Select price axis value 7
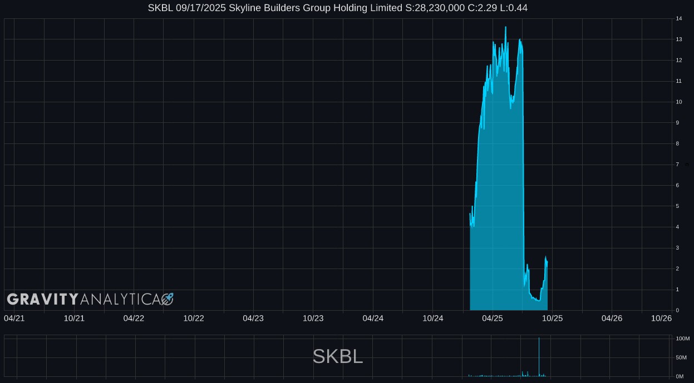The height and width of the screenshot is (383, 694). click(x=677, y=165)
